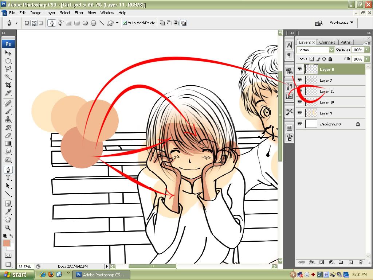The image size is (373, 280).
Task: Select the Hand tool
Action: [8, 219]
